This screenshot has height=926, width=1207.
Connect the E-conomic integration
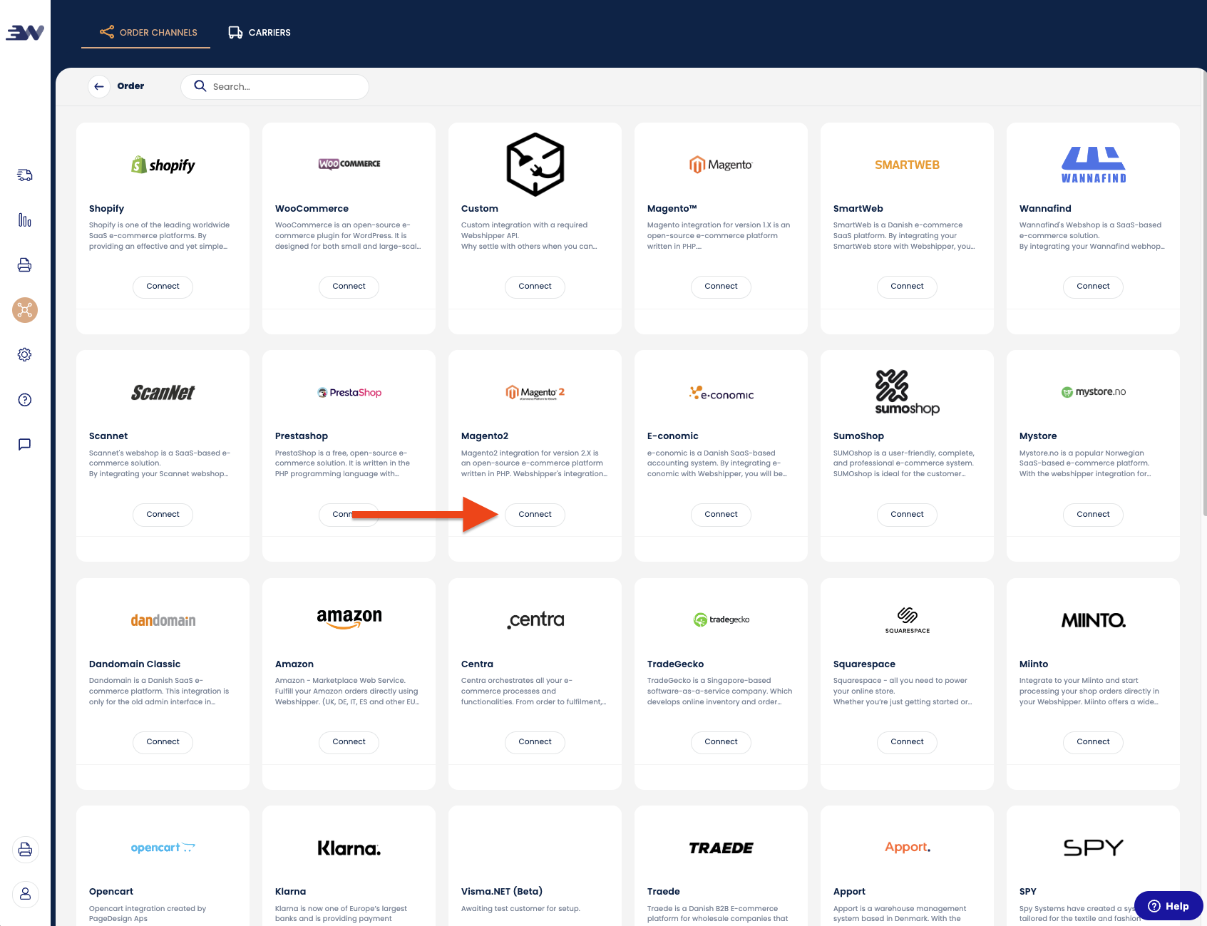(x=721, y=515)
